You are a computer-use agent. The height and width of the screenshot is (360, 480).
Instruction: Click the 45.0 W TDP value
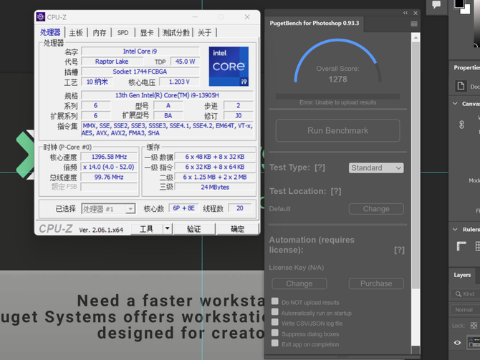tap(185, 62)
